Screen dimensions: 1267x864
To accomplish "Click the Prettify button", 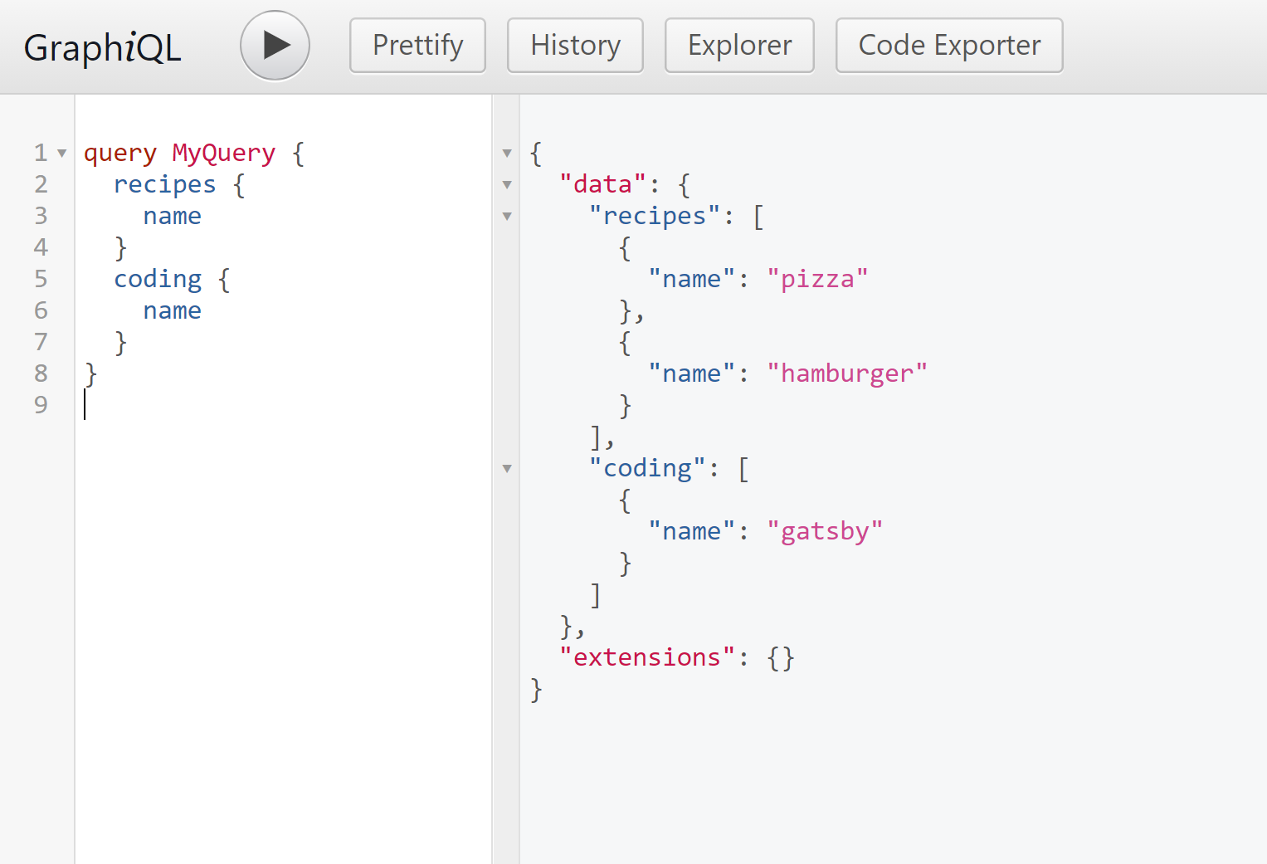I will point(417,46).
